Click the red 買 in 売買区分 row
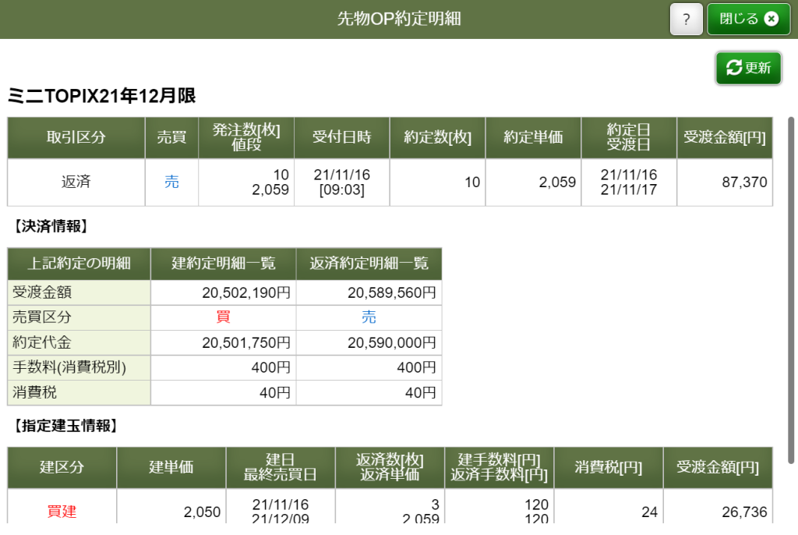Image resolution: width=798 pixels, height=535 pixels. (224, 317)
